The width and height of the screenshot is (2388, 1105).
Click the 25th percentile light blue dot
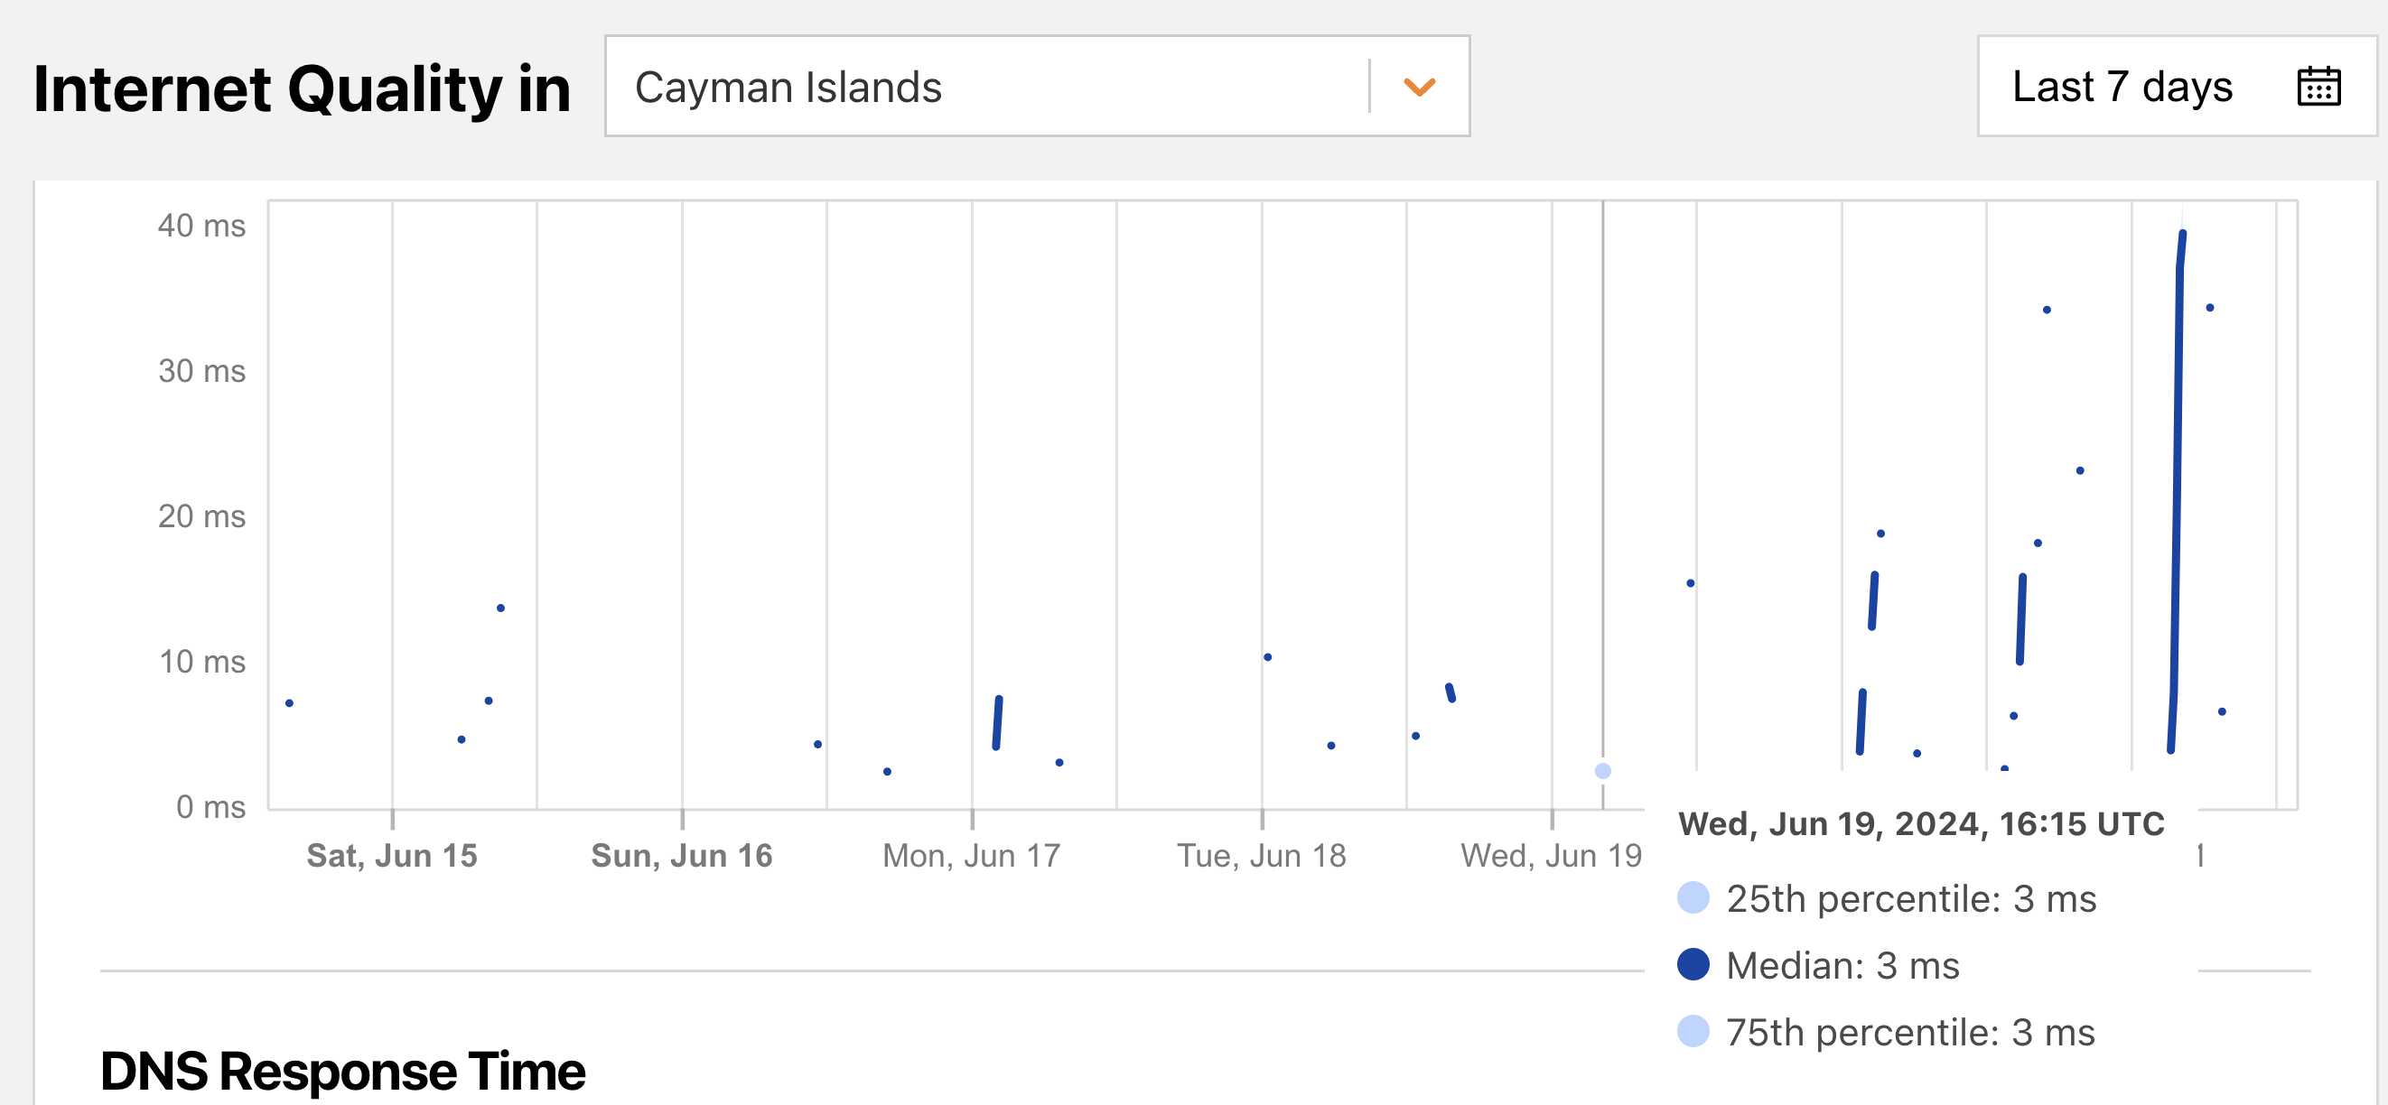tap(1693, 897)
